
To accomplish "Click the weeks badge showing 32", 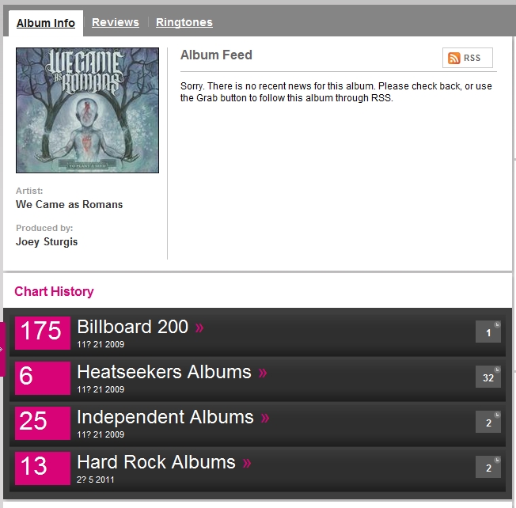I will [x=488, y=377].
